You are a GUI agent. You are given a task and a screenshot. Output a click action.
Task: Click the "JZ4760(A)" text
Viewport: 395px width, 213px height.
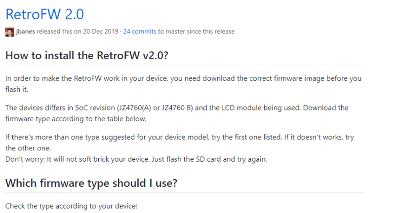pyautogui.click(x=135, y=107)
